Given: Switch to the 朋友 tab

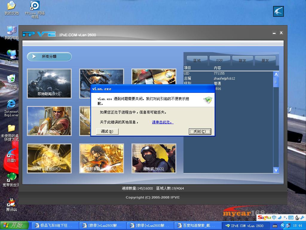Looking at the screenshot, I should (265, 60).
